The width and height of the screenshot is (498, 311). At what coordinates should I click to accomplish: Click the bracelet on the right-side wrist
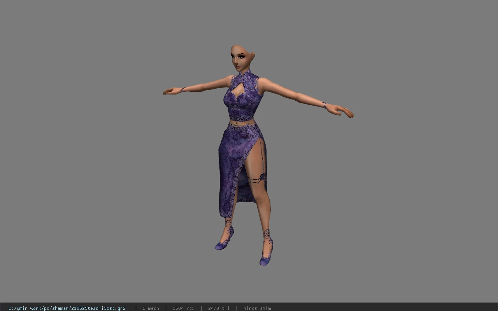(324, 105)
